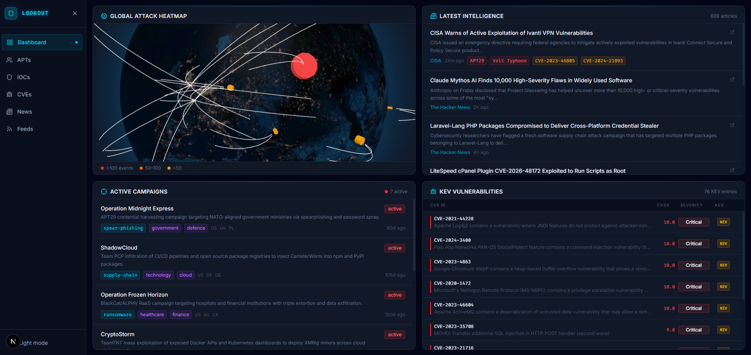Click the supply-chain tag
Image resolution: width=751 pixels, height=355 pixels.
(x=120, y=275)
